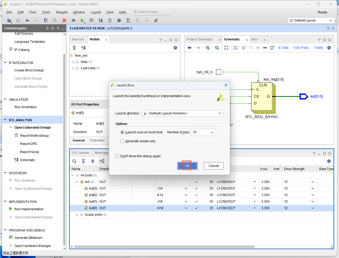Viewport: 339px width, 258px height.
Task: Click Generate Bitstream in Flow Navigator
Action: click(28, 238)
